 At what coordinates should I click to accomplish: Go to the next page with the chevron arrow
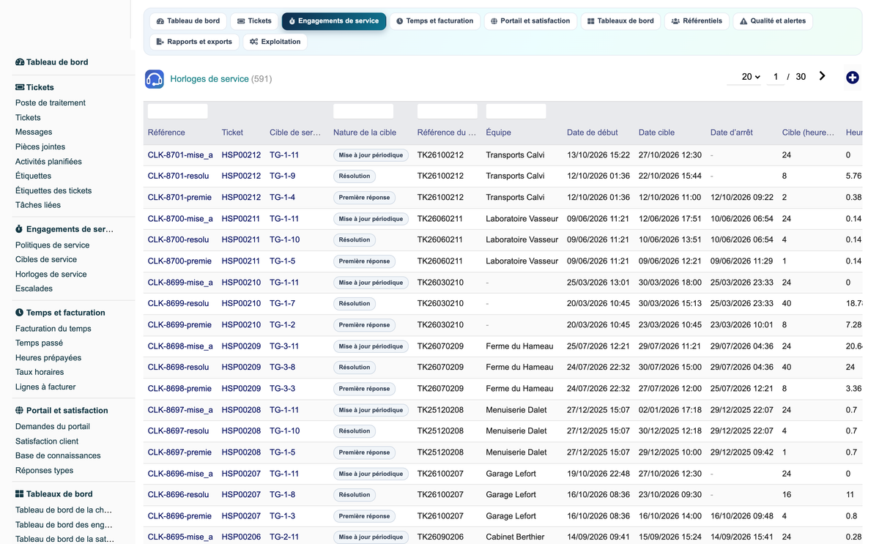click(823, 76)
